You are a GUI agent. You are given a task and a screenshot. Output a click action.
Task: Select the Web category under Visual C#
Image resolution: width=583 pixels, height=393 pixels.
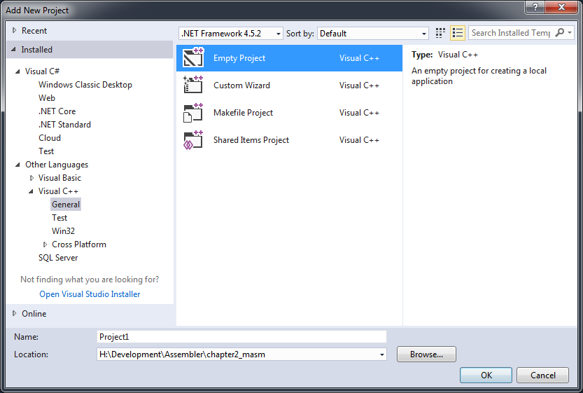pos(46,98)
